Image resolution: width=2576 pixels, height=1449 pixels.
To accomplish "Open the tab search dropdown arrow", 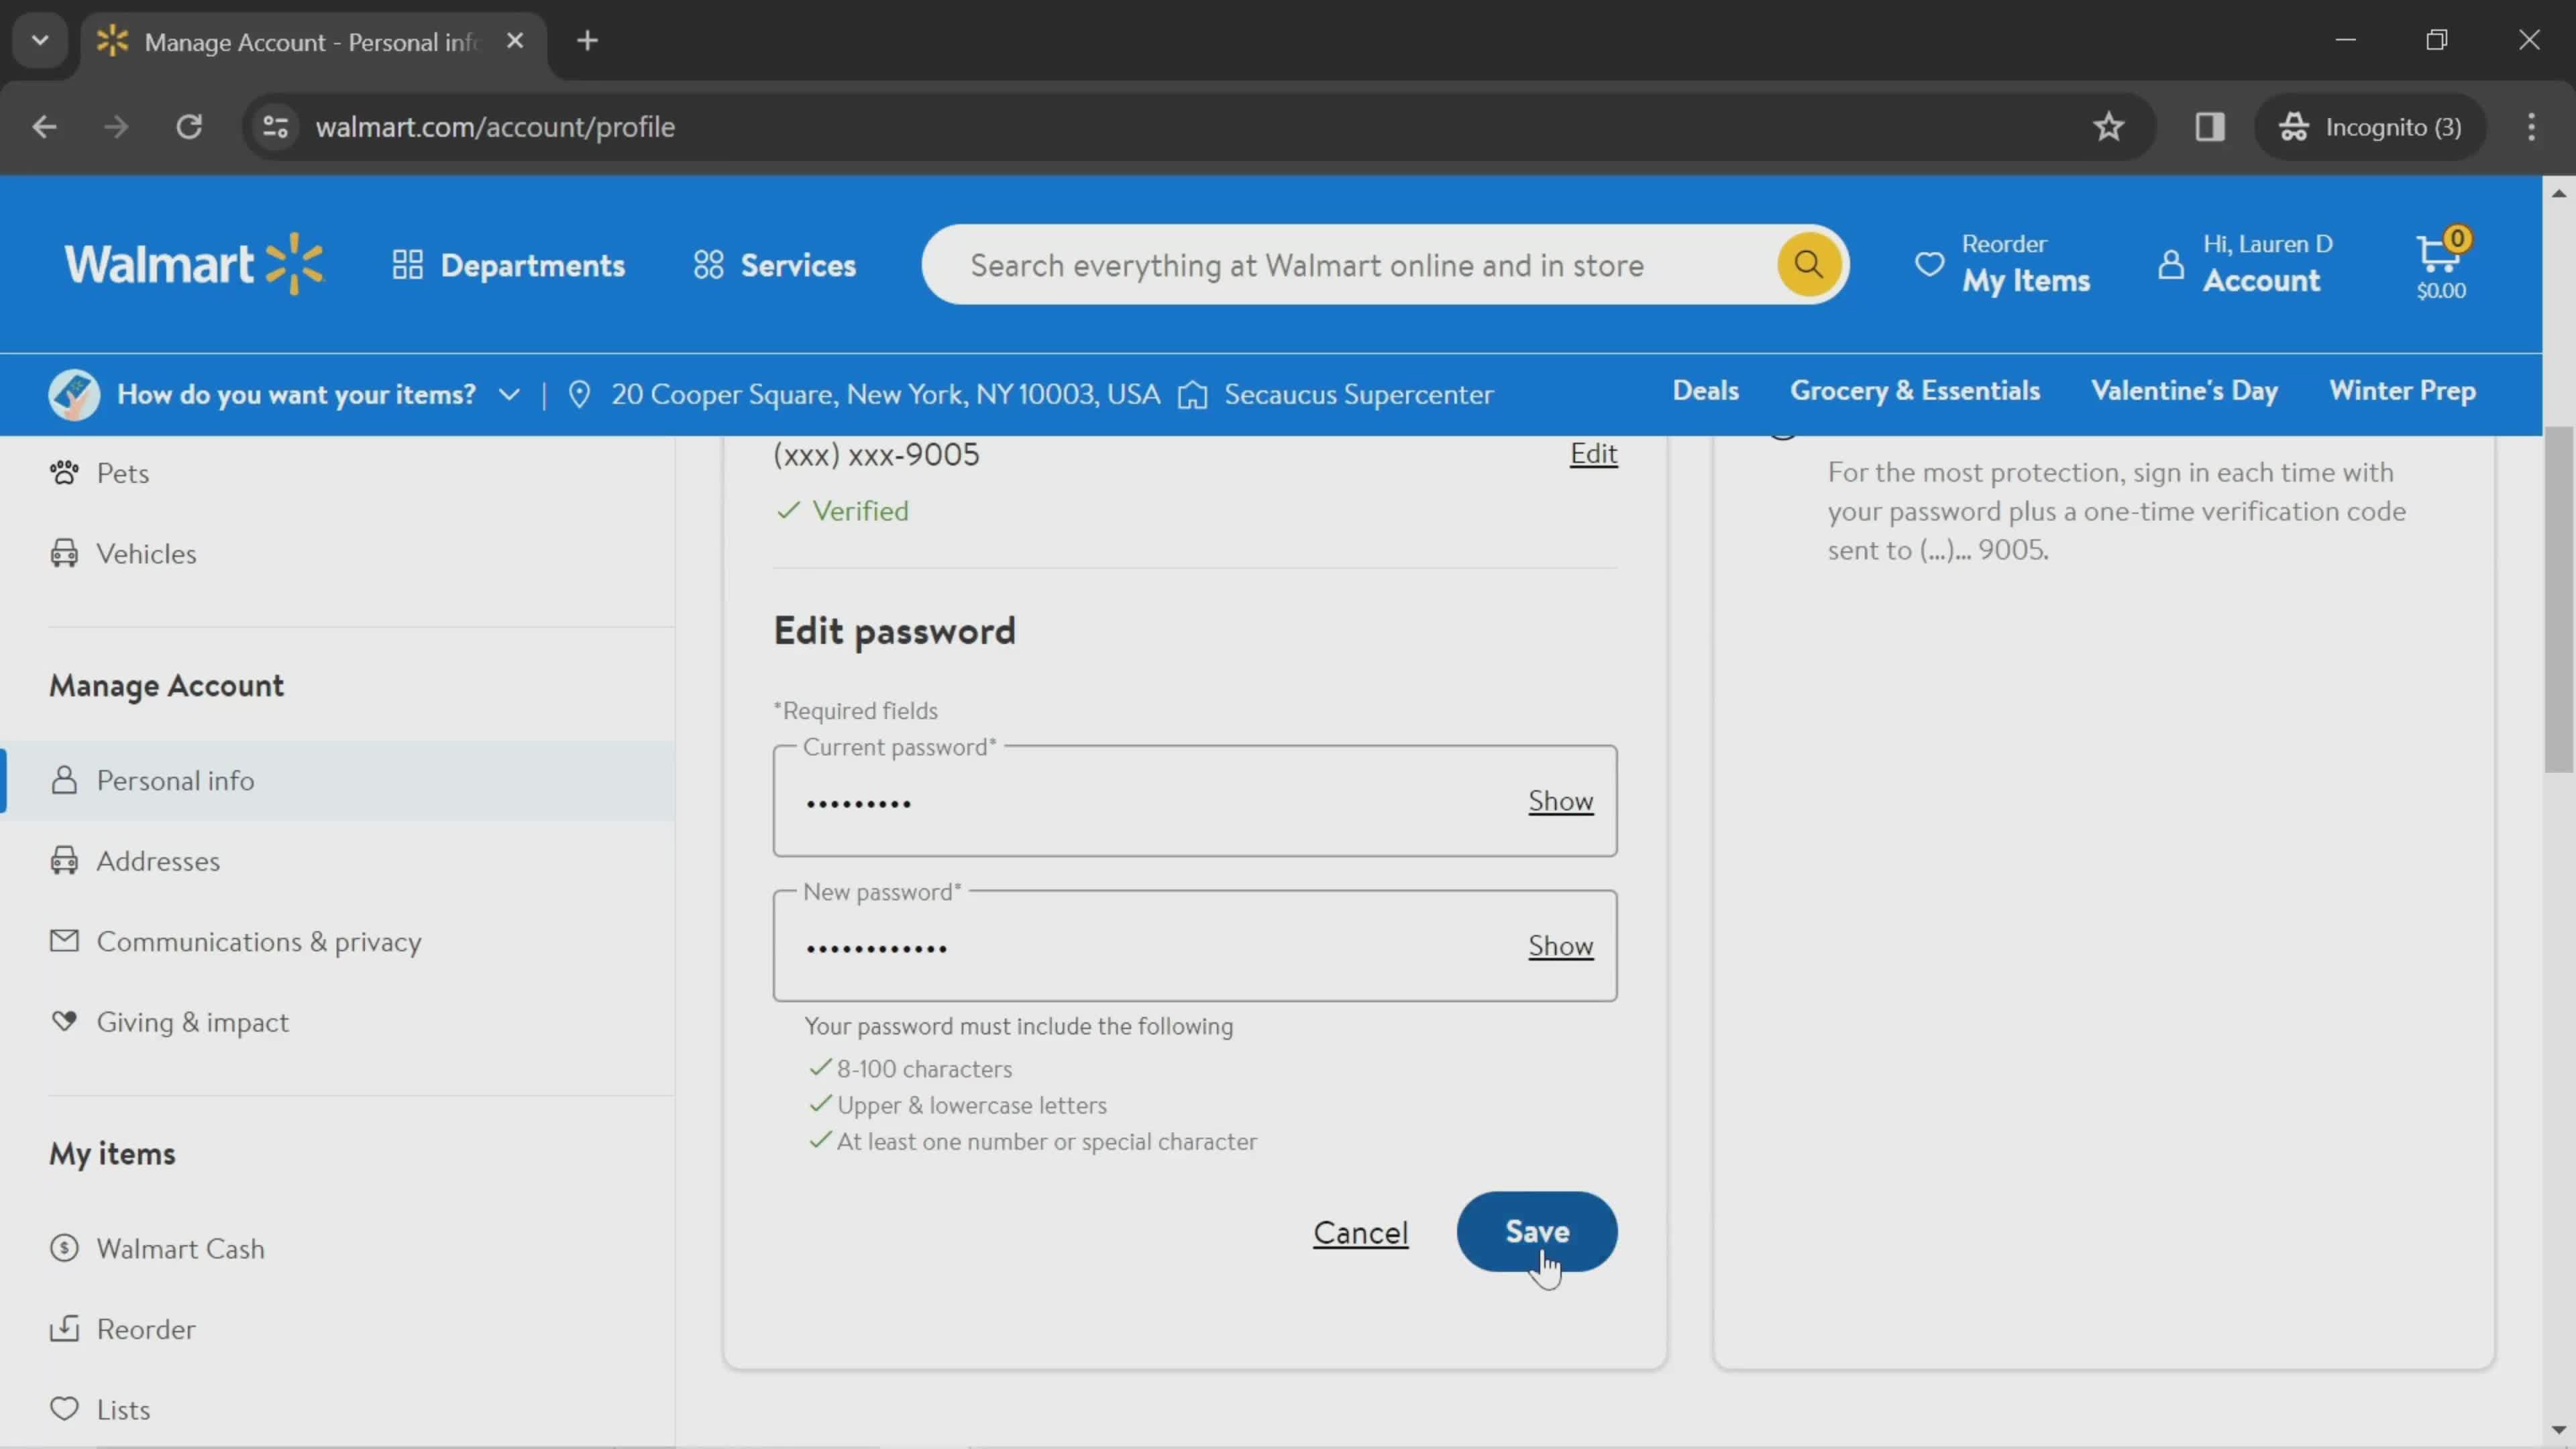I will [40, 41].
